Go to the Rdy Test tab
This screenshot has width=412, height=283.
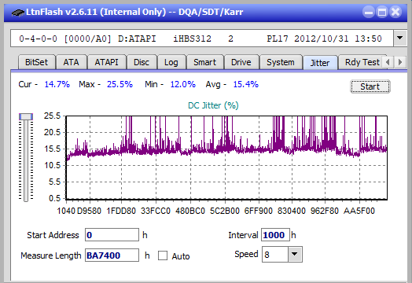(362, 62)
